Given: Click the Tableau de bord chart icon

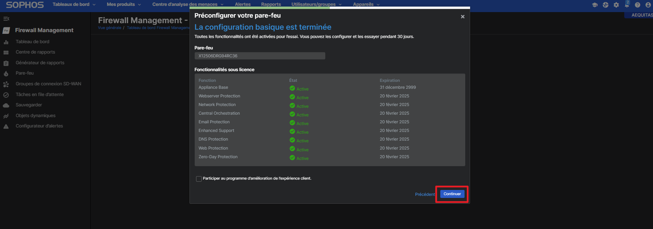Looking at the screenshot, I should point(6,42).
